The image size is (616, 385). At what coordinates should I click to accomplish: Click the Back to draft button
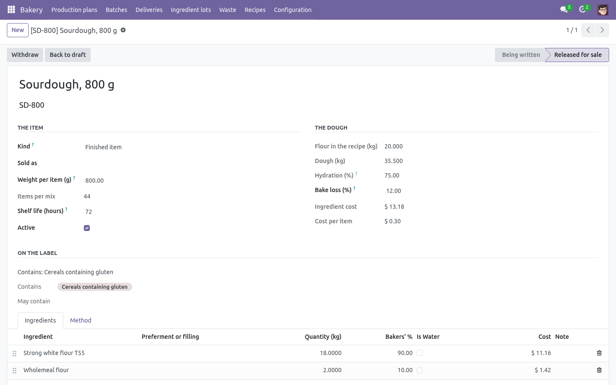coord(68,55)
